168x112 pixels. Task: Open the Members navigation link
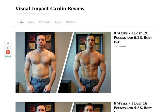pyautogui.click(x=71, y=22)
